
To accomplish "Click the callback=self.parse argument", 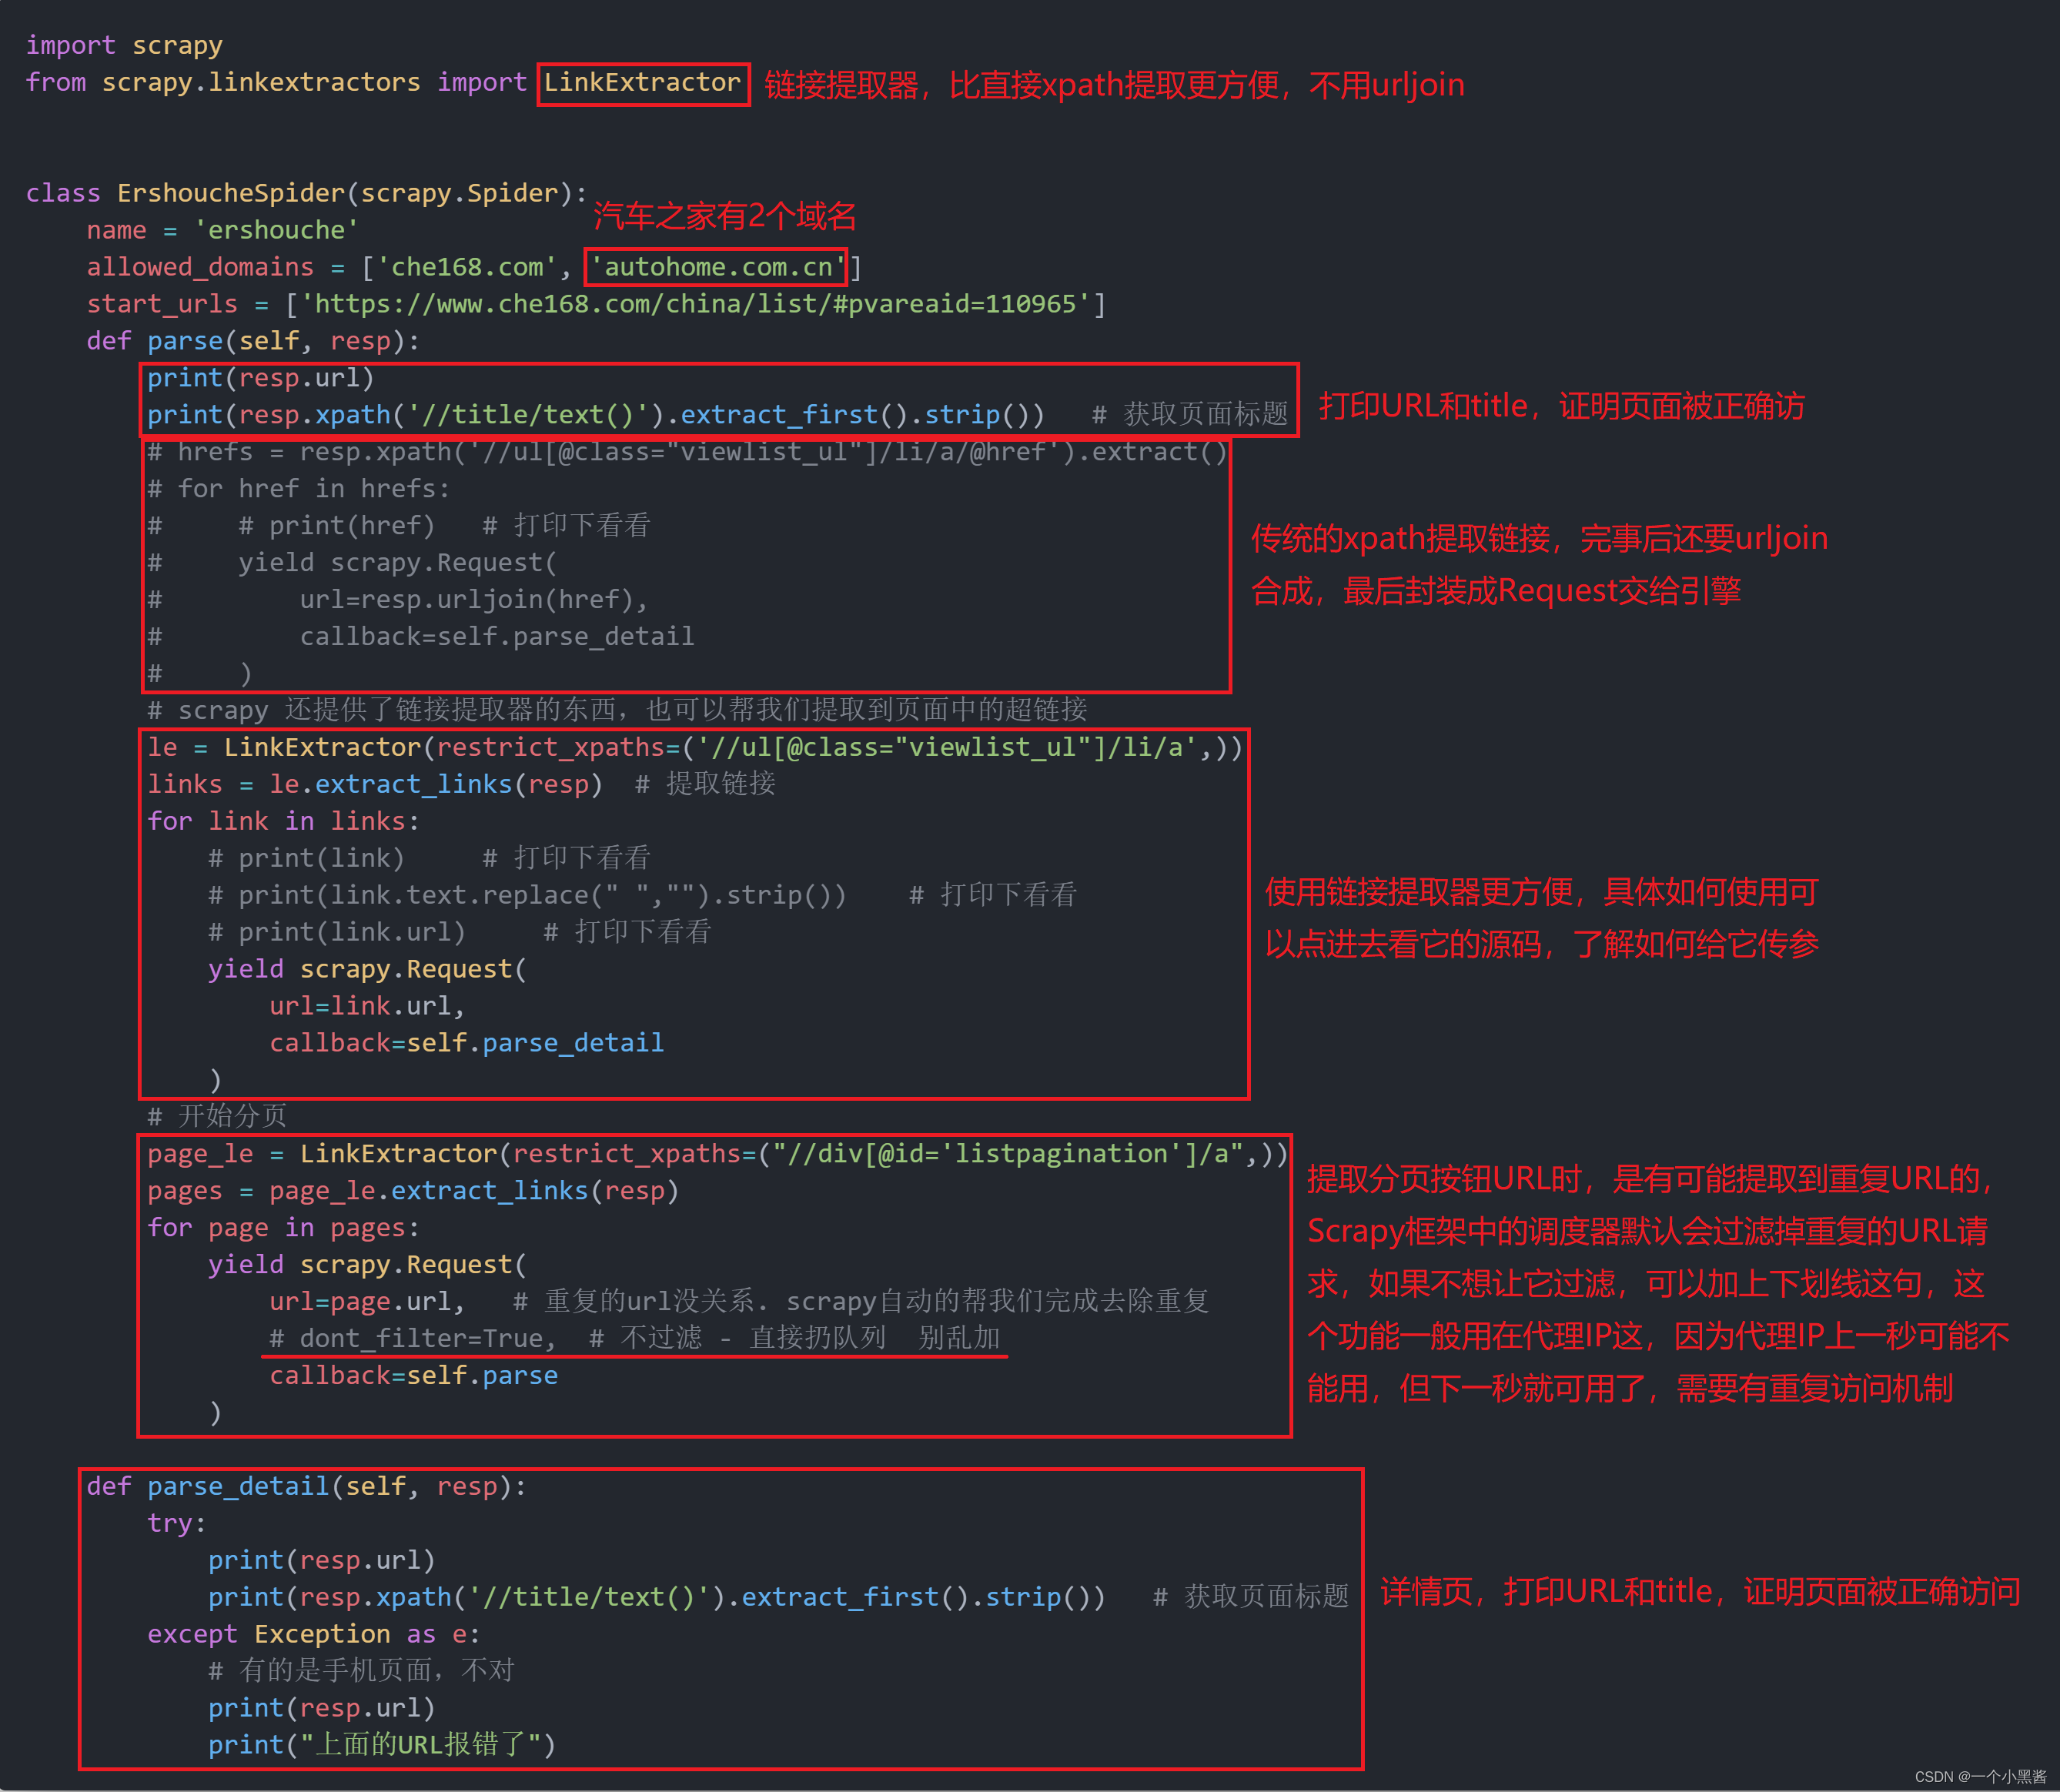I will click(x=413, y=1375).
